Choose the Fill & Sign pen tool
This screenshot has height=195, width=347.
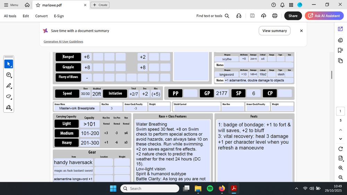9,107
